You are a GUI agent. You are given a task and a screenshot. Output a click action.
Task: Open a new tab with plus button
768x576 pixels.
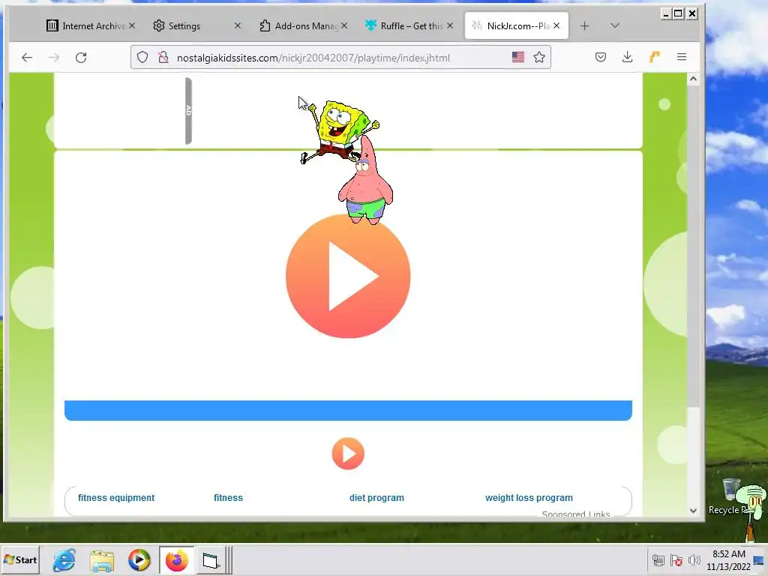584,26
